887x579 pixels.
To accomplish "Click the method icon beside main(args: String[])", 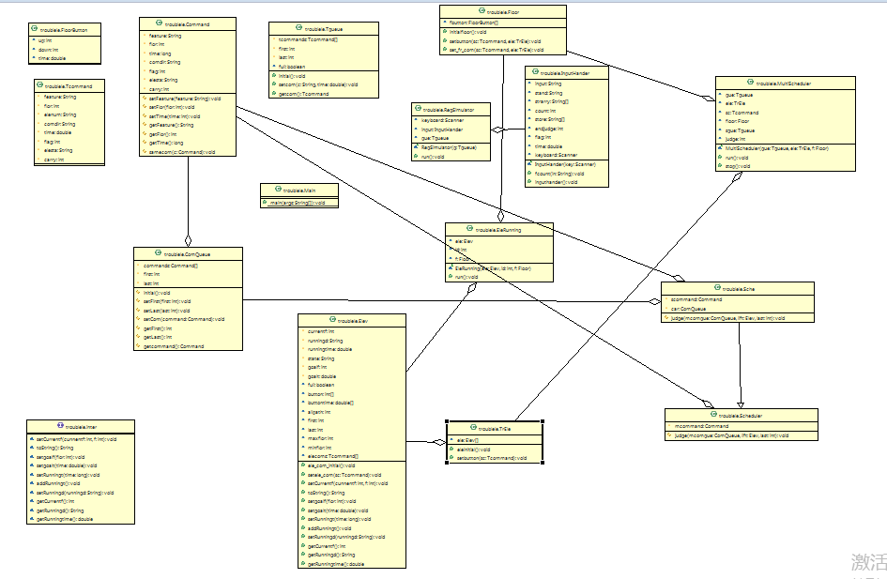I will point(265,203).
